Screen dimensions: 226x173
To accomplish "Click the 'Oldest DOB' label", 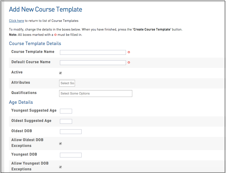I will click(22, 131).
